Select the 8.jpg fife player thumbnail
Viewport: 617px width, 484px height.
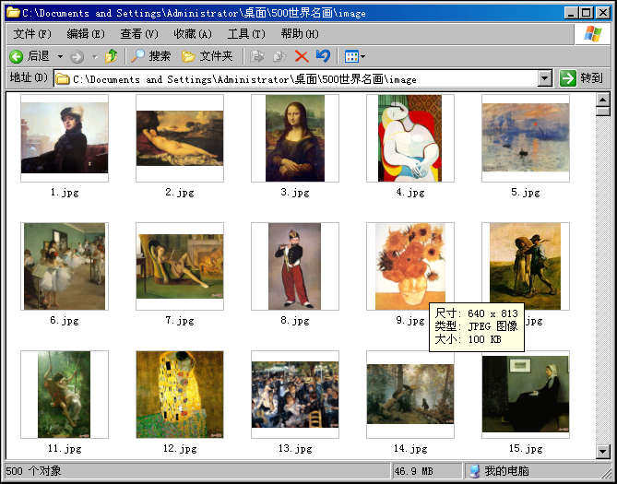295,266
